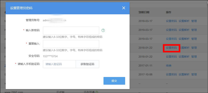
Task: Click the green help icon beside 输入新密码 field
Action: [103, 30]
